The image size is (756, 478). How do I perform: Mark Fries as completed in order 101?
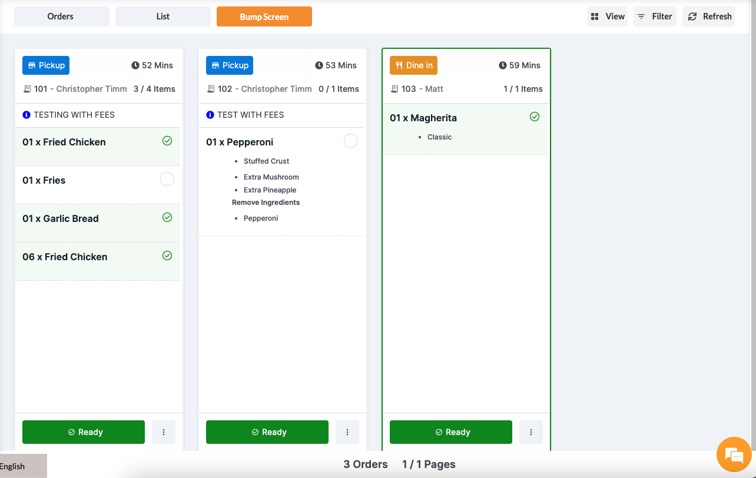pyautogui.click(x=167, y=179)
